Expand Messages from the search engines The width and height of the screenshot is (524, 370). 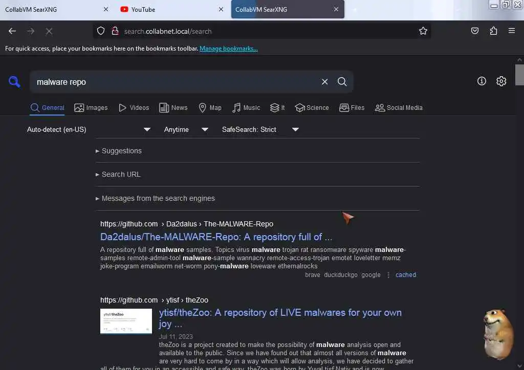pos(155,198)
